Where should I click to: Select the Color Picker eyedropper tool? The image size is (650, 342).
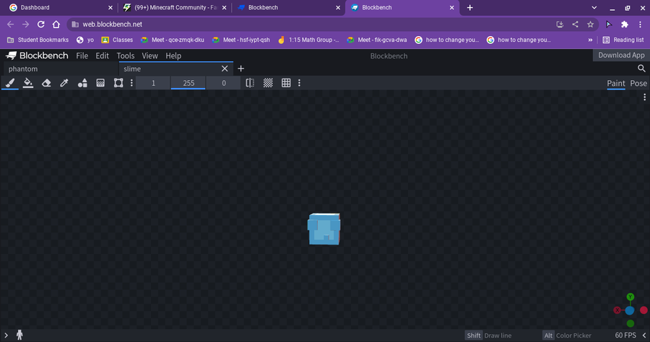click(64, 83)
